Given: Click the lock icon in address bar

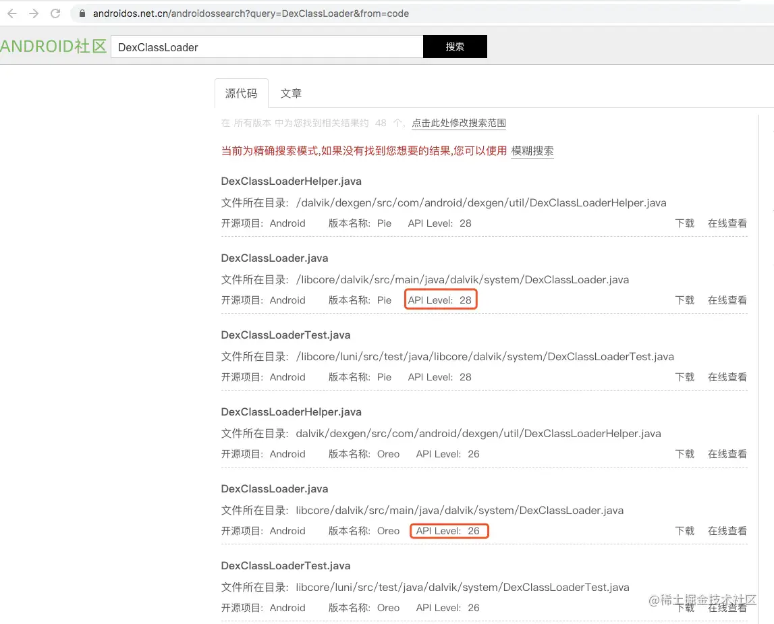Looking at the screenshot, I should [x=82, y=13].
